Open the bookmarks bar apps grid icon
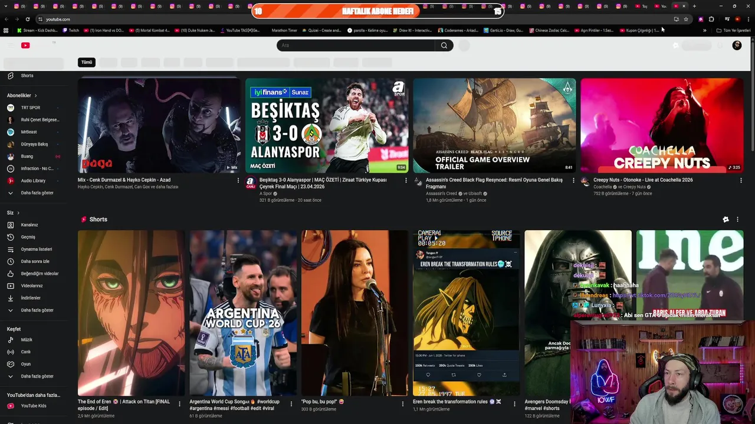The image size is (755, 424). (x=6, y=30)
